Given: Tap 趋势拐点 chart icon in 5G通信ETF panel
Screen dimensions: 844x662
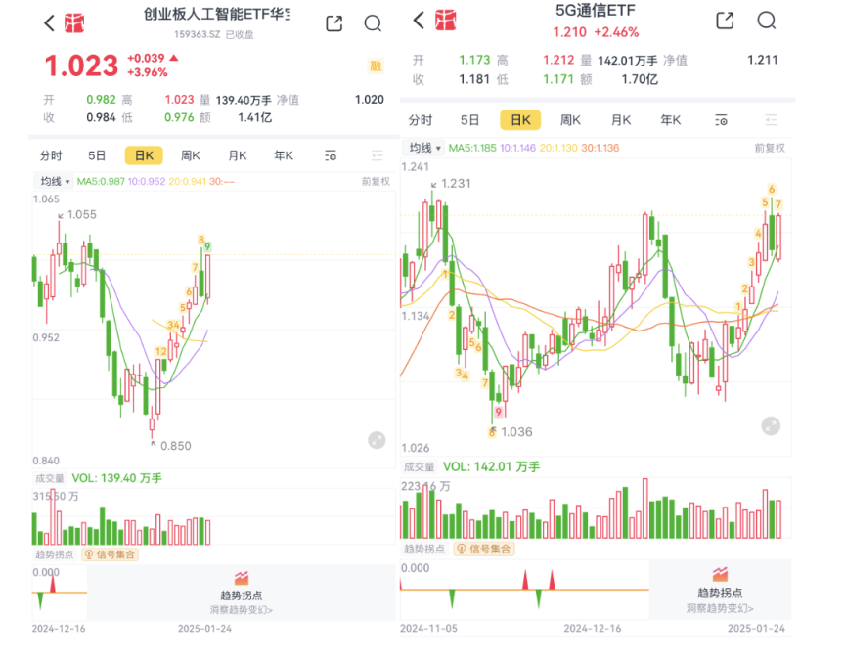Looking at the screenshot, I should (720, 574).
